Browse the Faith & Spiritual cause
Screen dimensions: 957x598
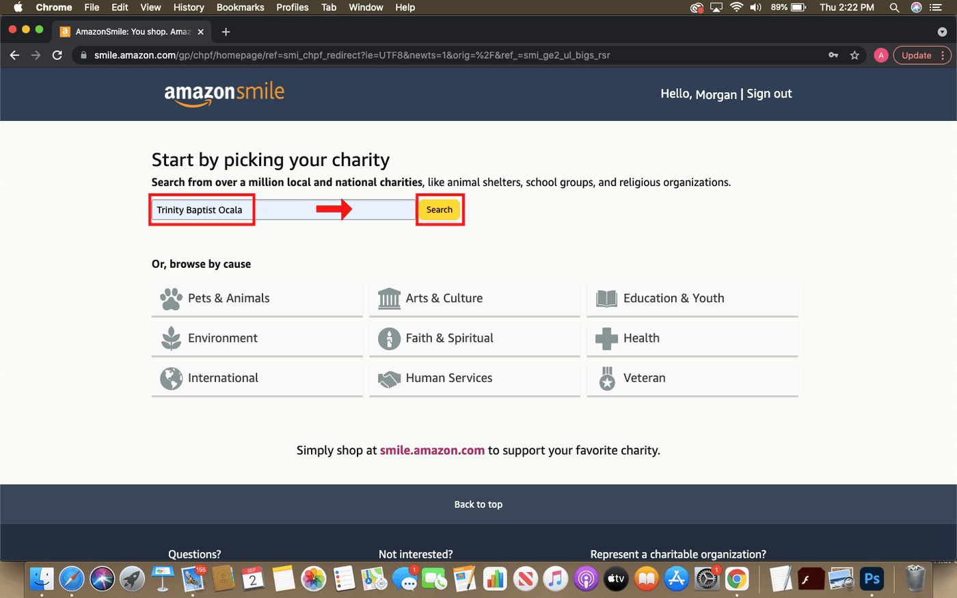474,339
